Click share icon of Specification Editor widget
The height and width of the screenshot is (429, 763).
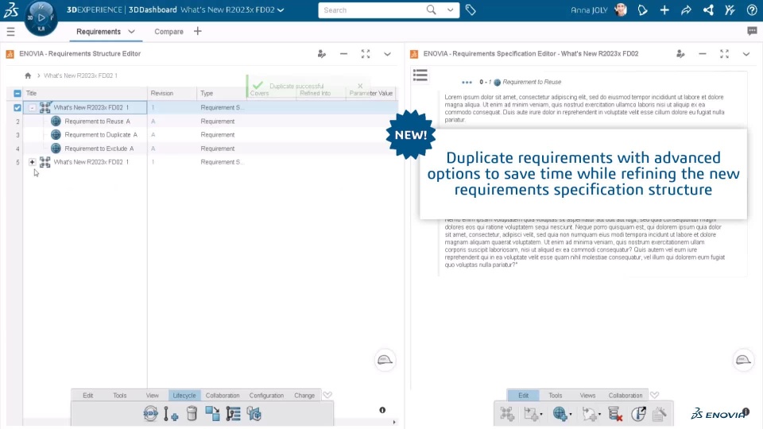(680, 54)
